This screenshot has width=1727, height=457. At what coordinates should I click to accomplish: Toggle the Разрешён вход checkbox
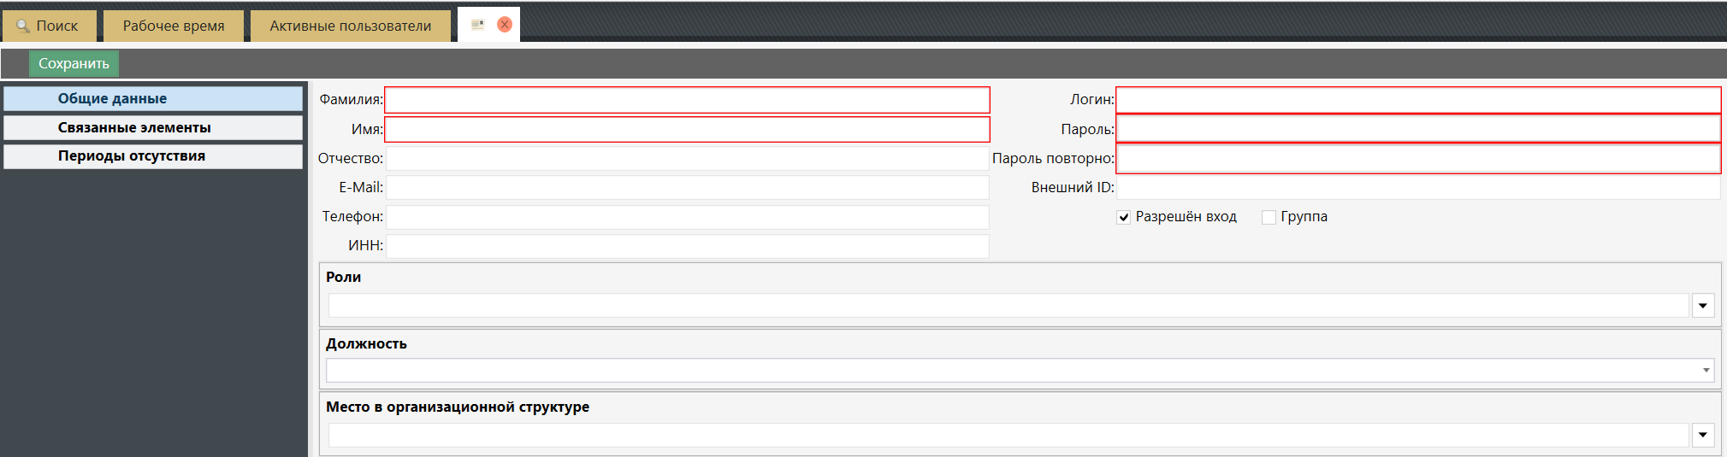coord(1124,218)
